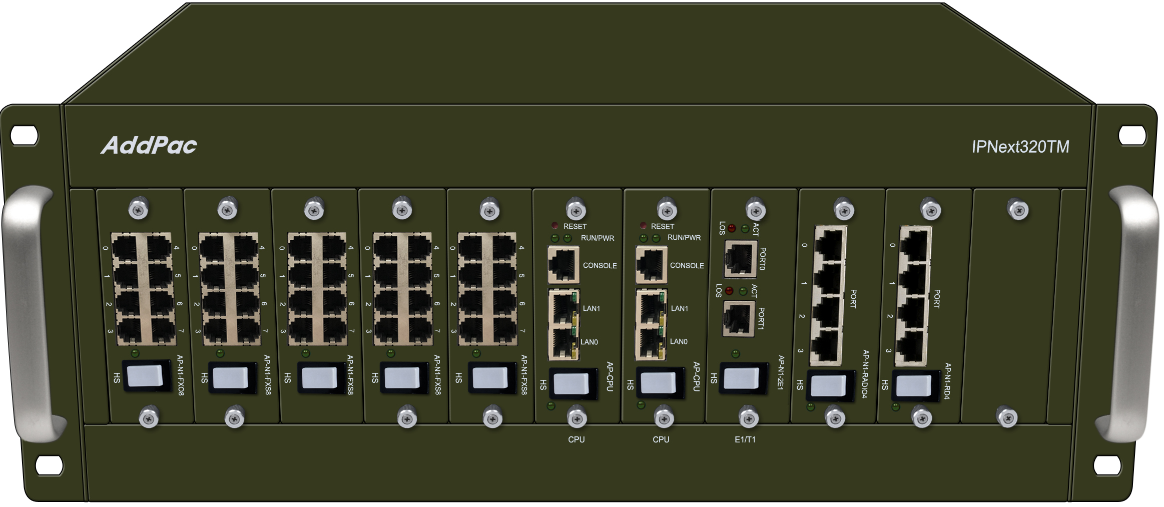Click the AddPac logo

[x=149, y=145]
